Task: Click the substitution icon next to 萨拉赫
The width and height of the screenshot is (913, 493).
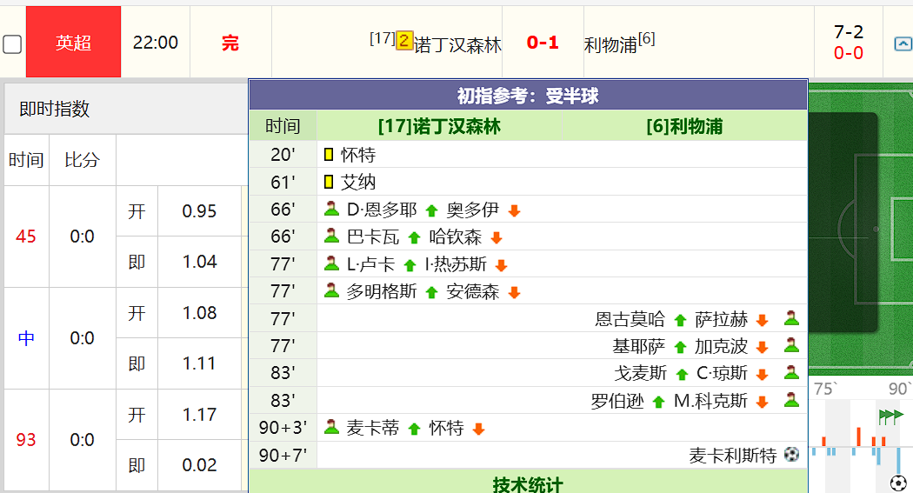Action: [791, 319]
